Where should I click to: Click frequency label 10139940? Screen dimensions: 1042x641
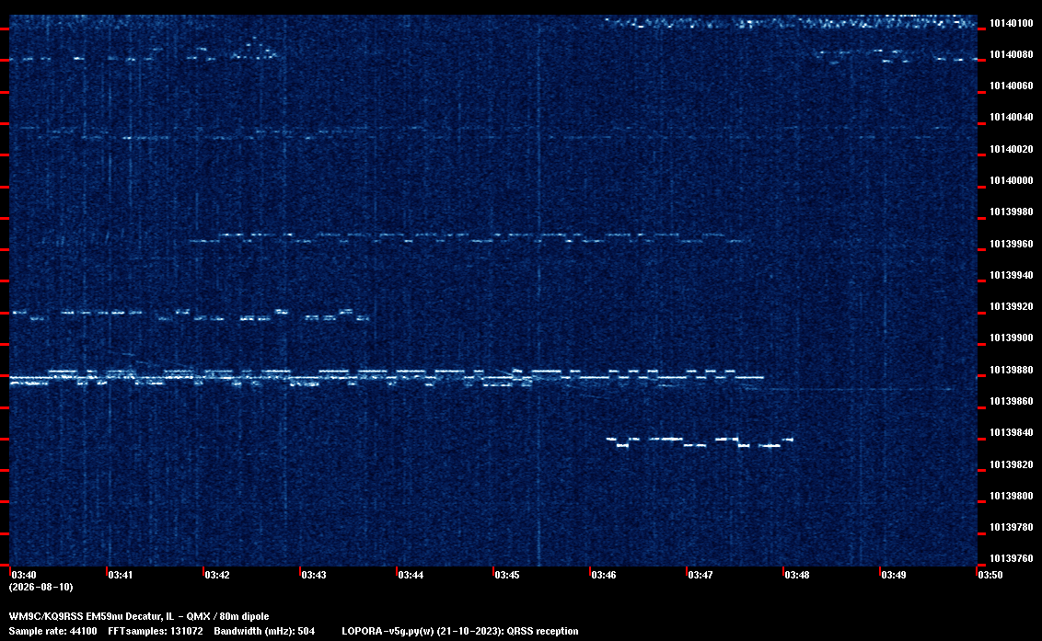(1012, 275)
